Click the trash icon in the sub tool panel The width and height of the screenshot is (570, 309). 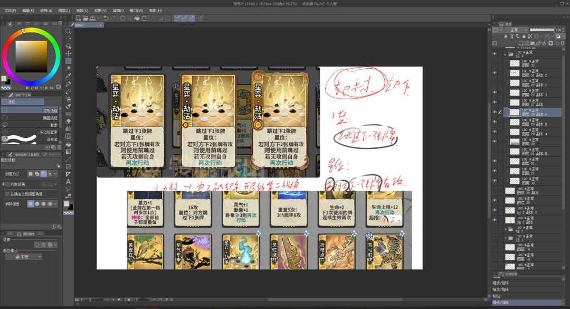click(59, 147)
